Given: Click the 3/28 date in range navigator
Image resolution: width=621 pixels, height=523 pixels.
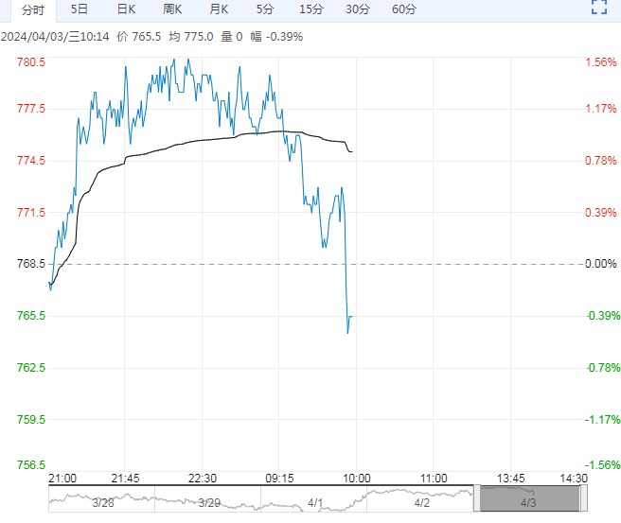Looking at the screenshot, I should pos(103,503).
